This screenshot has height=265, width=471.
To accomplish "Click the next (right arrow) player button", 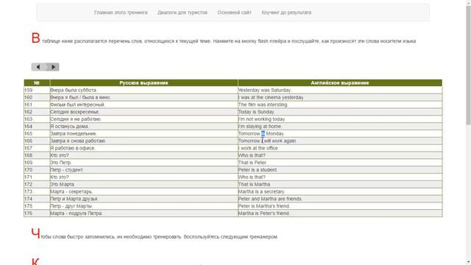I will click(x=53, y=67).
